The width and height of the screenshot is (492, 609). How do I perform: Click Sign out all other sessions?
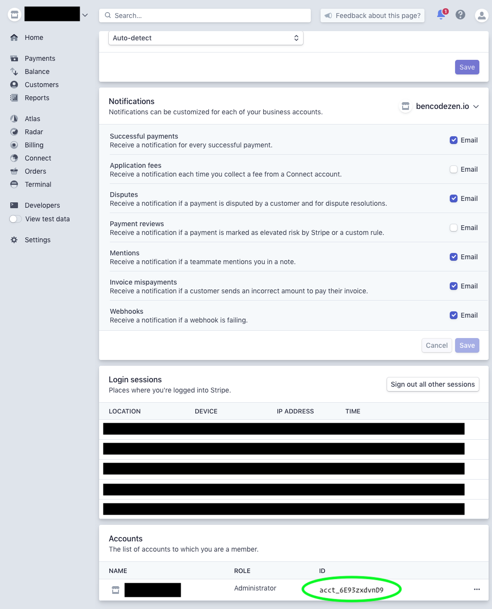(x=432, y=384)
